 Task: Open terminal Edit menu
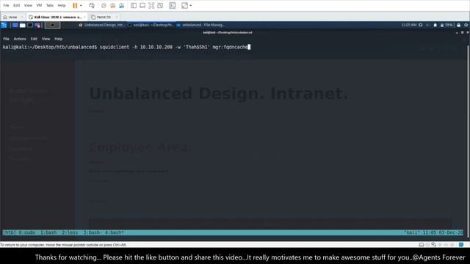point(34,39)
